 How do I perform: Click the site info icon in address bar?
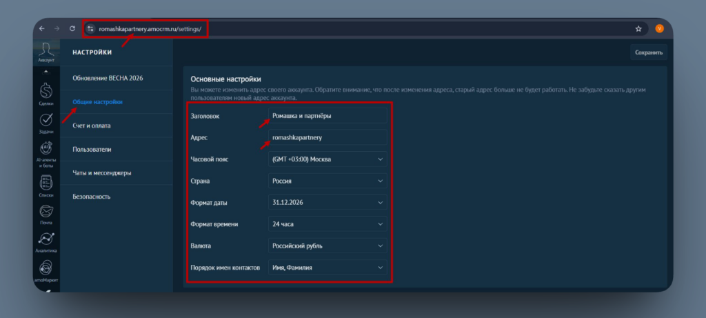tap(90, 28)
